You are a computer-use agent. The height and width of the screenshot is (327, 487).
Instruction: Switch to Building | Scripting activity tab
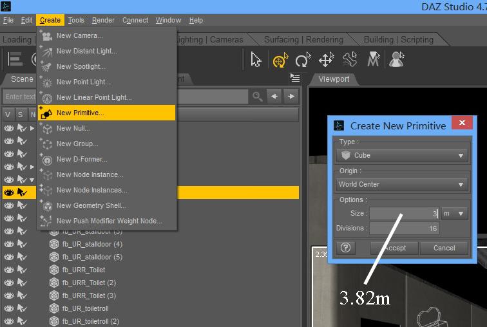[x=399, y=40]
